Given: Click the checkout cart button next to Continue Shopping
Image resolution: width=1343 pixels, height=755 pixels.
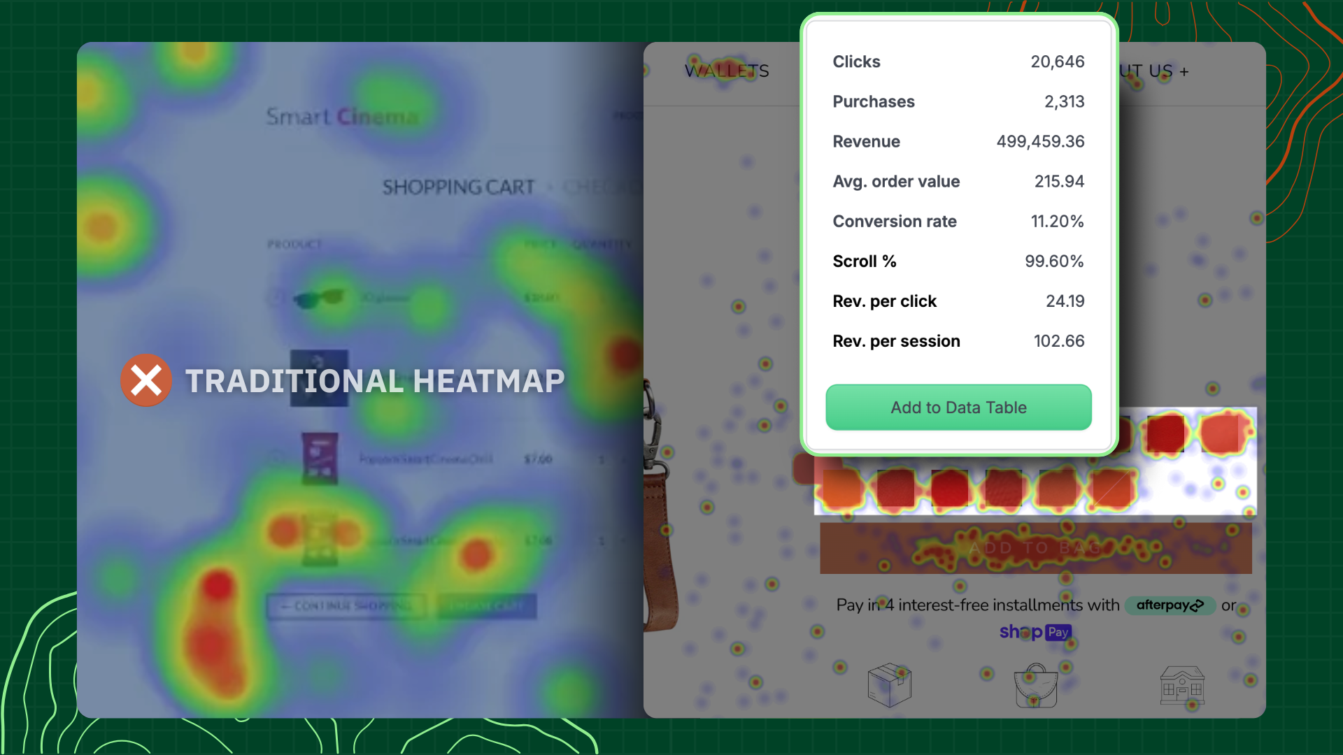Looking at the screenshot, I should pos(488,606).
